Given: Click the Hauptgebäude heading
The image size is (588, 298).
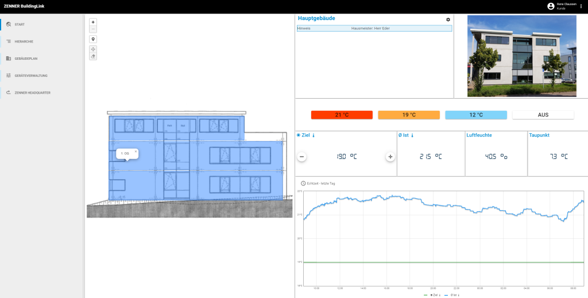Looking at the screenshot, I should (x=316, y=18).
